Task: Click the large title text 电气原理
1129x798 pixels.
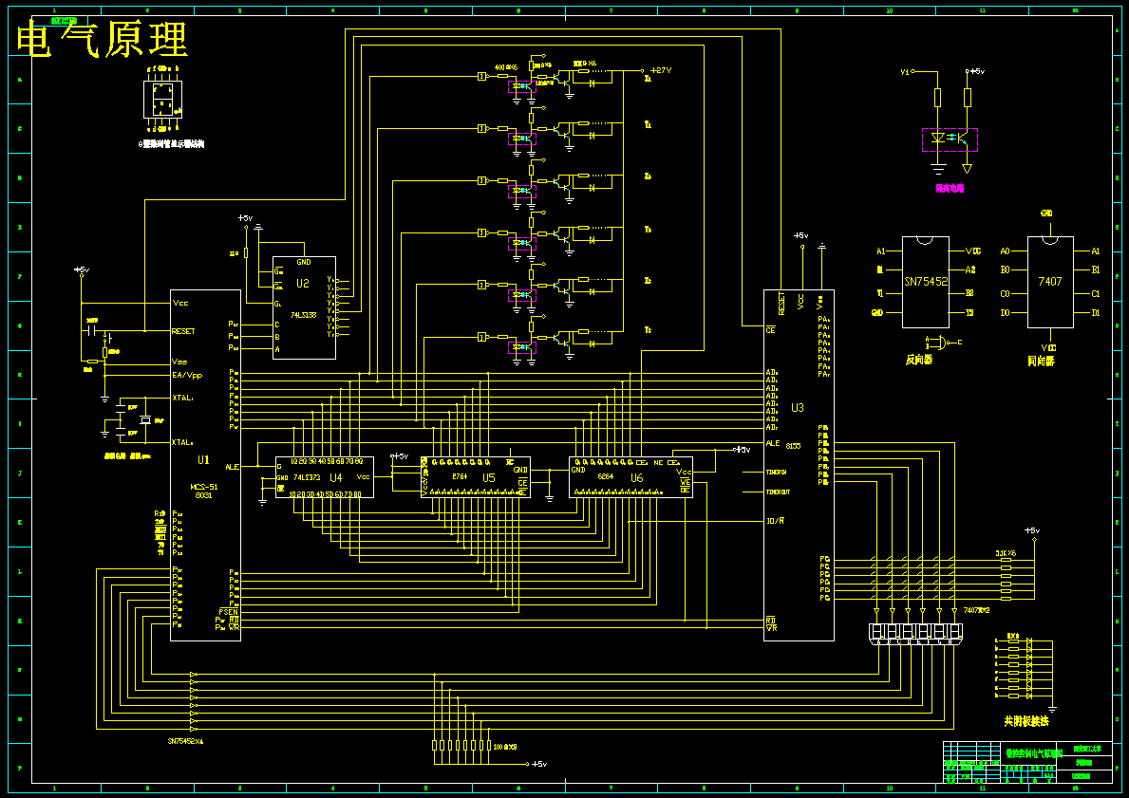Action: point(103,39)
